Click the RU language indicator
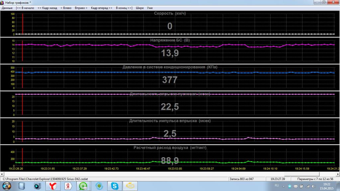340x191 pixels. point(277,186)
